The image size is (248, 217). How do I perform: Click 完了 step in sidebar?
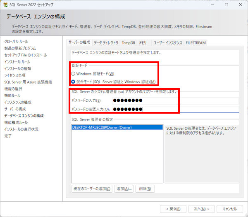[8, 136]
